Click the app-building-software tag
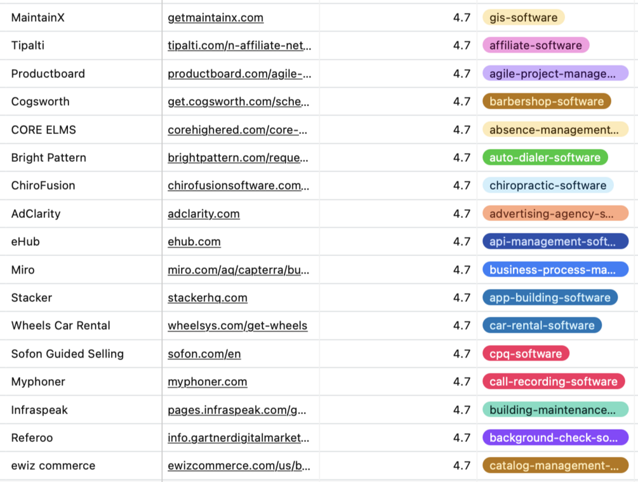The height and width of the screenshot is (482, 638). pos(550,298)
